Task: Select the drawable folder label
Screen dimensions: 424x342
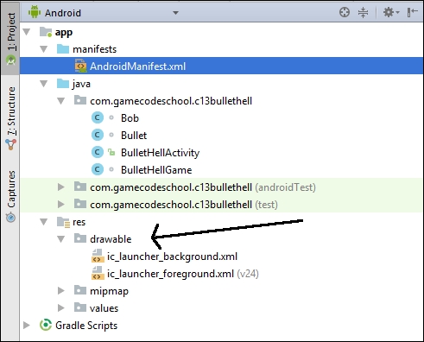Action: (111, 239)
